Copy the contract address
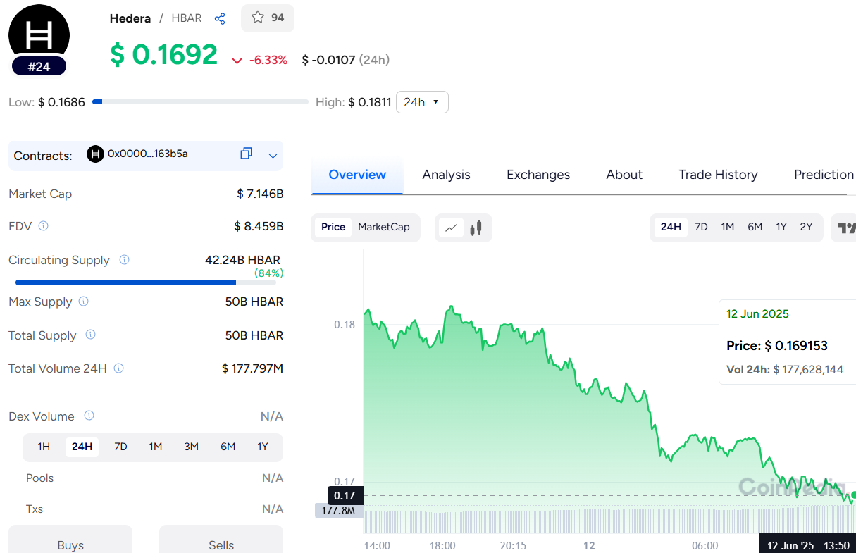The width and height of the screenshot is (856, 553). [246, 154]
